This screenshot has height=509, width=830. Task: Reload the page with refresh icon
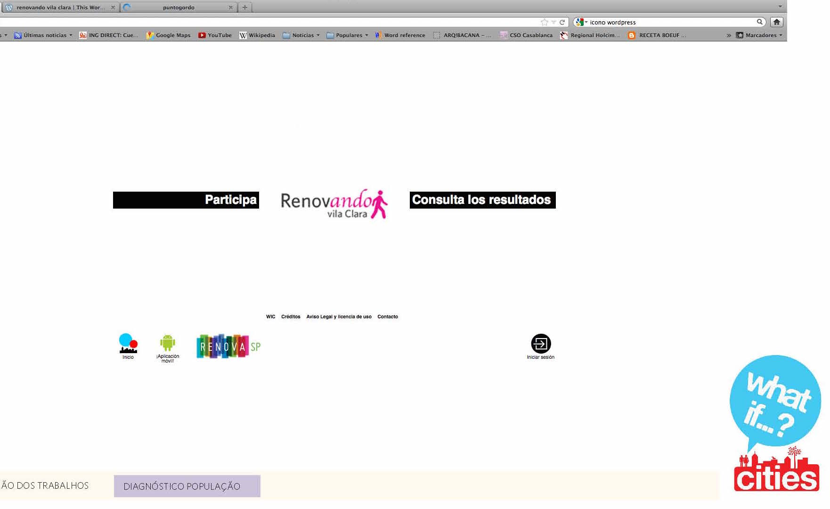[x=562, y=22]
